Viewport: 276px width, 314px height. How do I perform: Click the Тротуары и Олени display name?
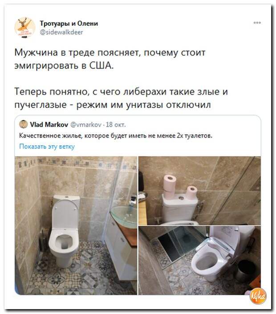[69, 24]
